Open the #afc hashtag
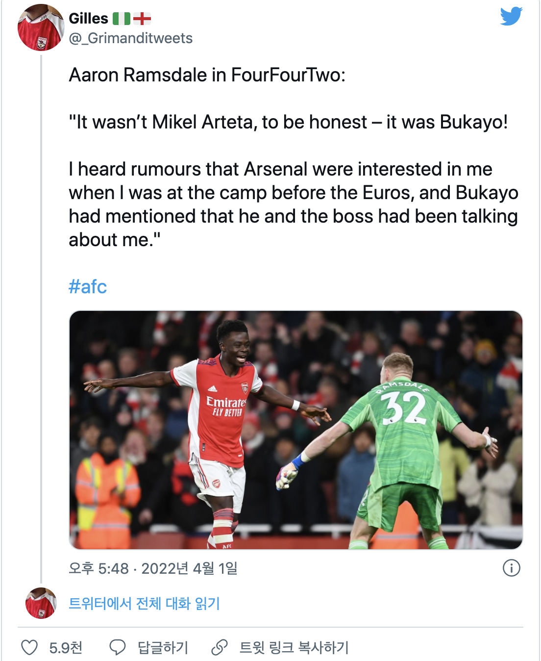 (x=88, y=286)
